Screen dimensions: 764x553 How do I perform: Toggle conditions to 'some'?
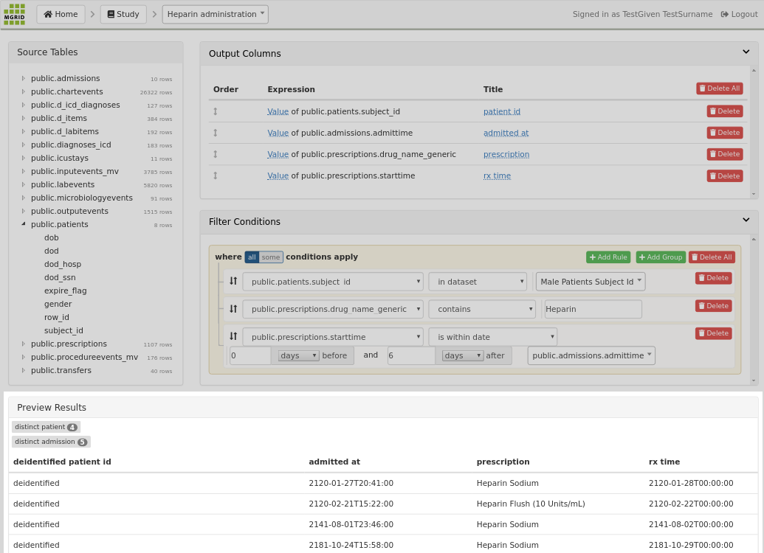coord(271,257)
